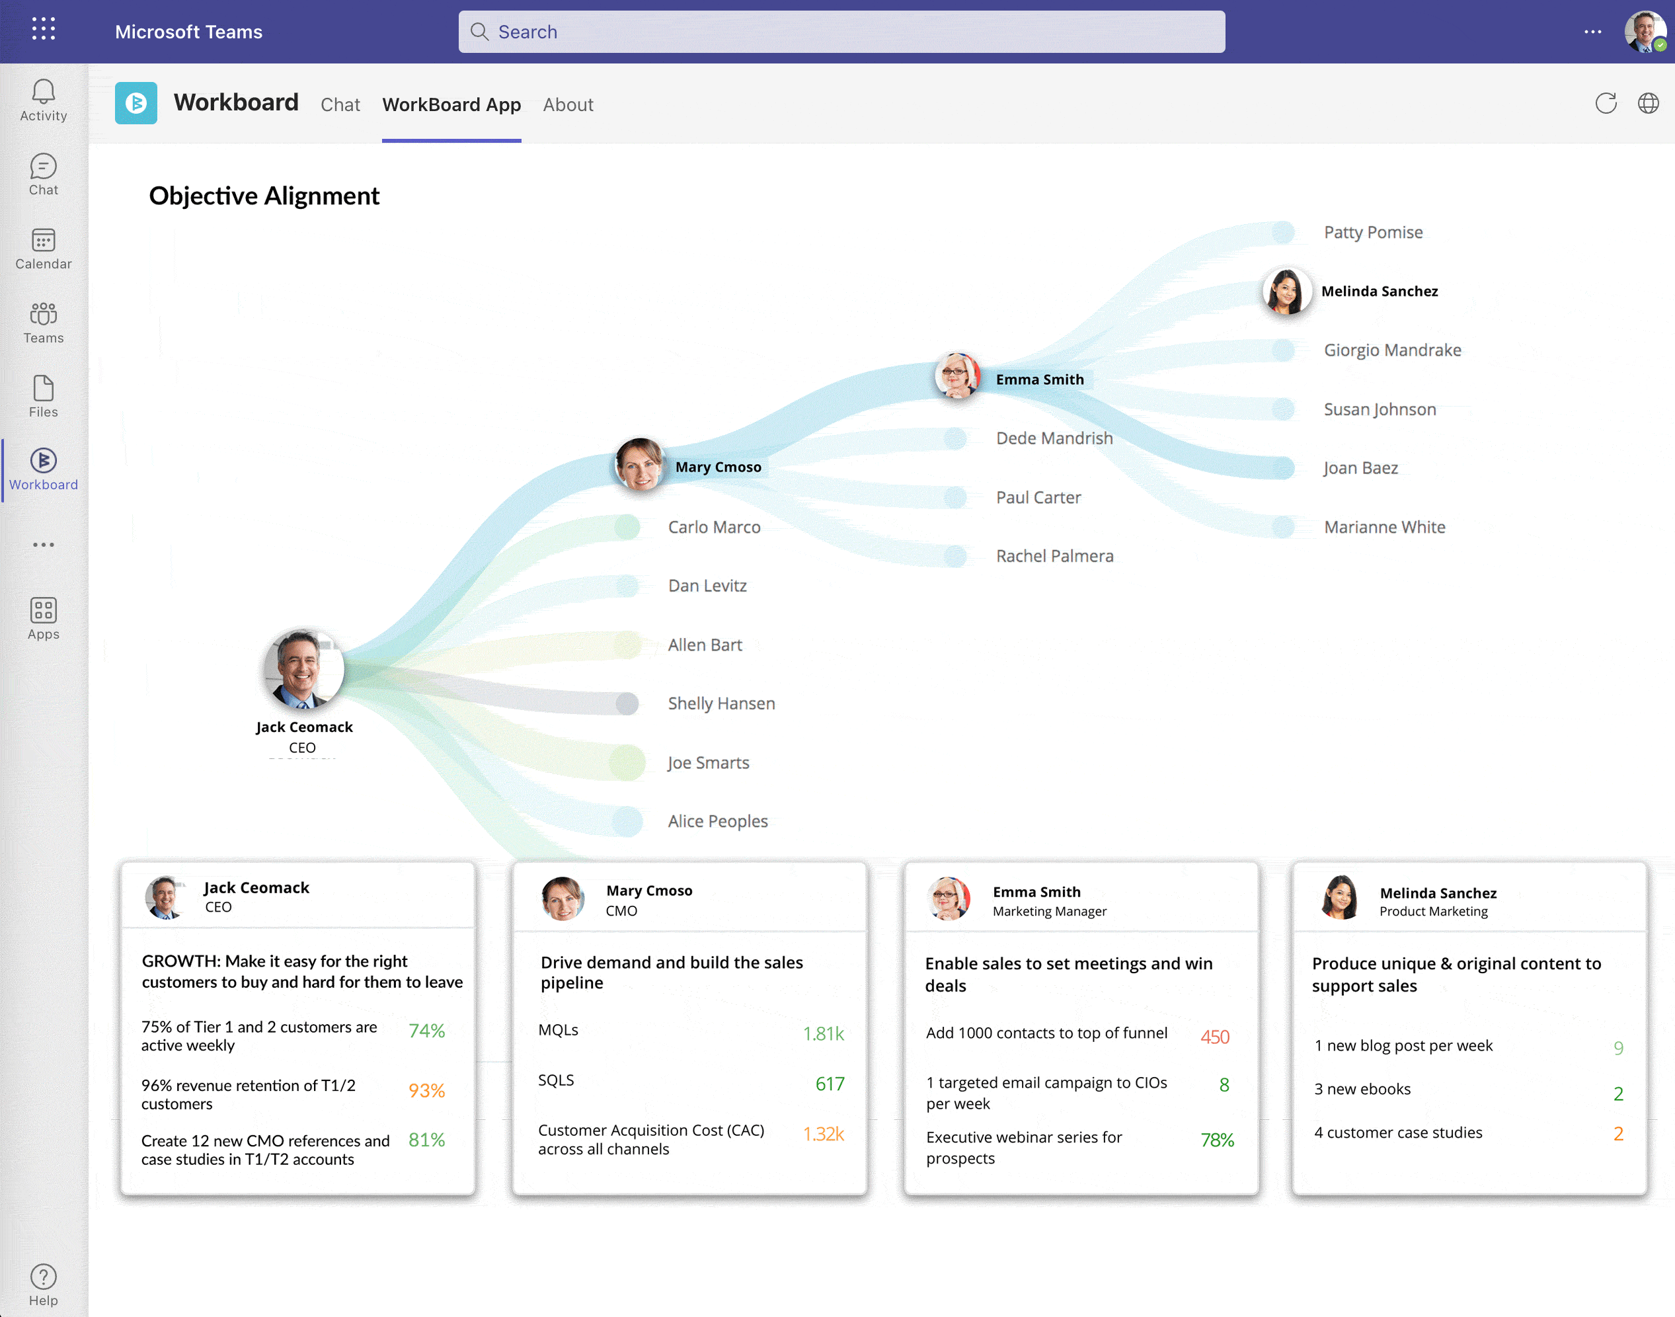The image size is (1675, 1317).
Task: Click the Susan Johnson node
Action: pos(1282,409)
